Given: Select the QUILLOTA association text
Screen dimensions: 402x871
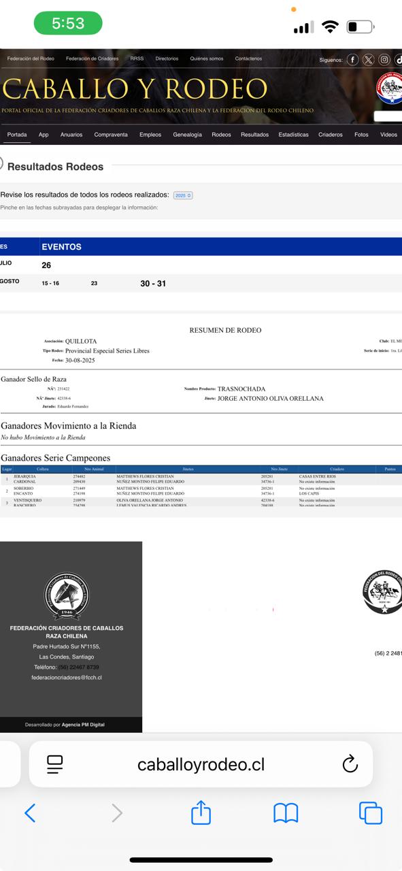Looking at the screenshot, I should [x=81, y=341].
